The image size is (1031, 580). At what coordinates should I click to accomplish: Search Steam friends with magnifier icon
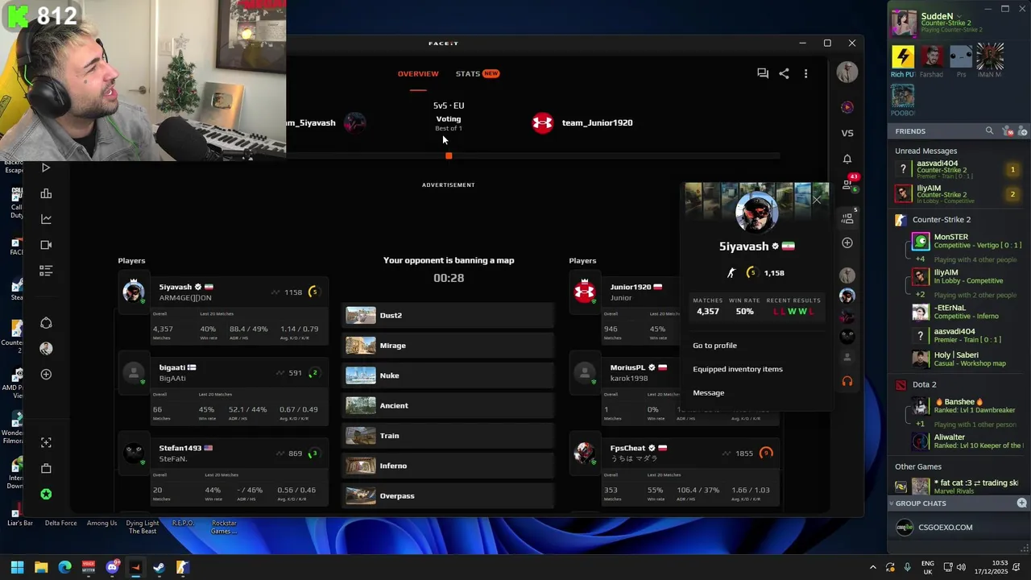coord(989,130)
